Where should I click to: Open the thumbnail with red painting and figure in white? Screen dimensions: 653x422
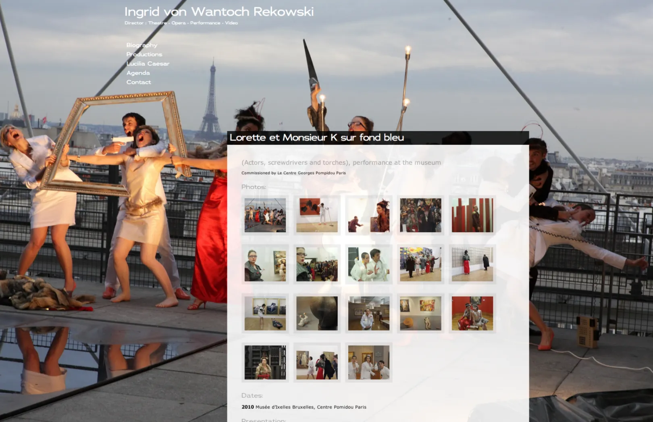pyautogui.click(x=317, y=215)
